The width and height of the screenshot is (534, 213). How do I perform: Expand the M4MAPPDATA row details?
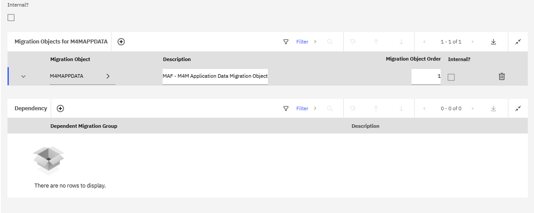[23, 76]
